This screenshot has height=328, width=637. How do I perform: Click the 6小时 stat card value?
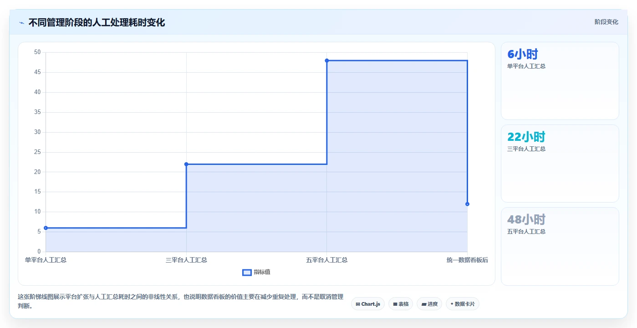(x=523, y=54)
